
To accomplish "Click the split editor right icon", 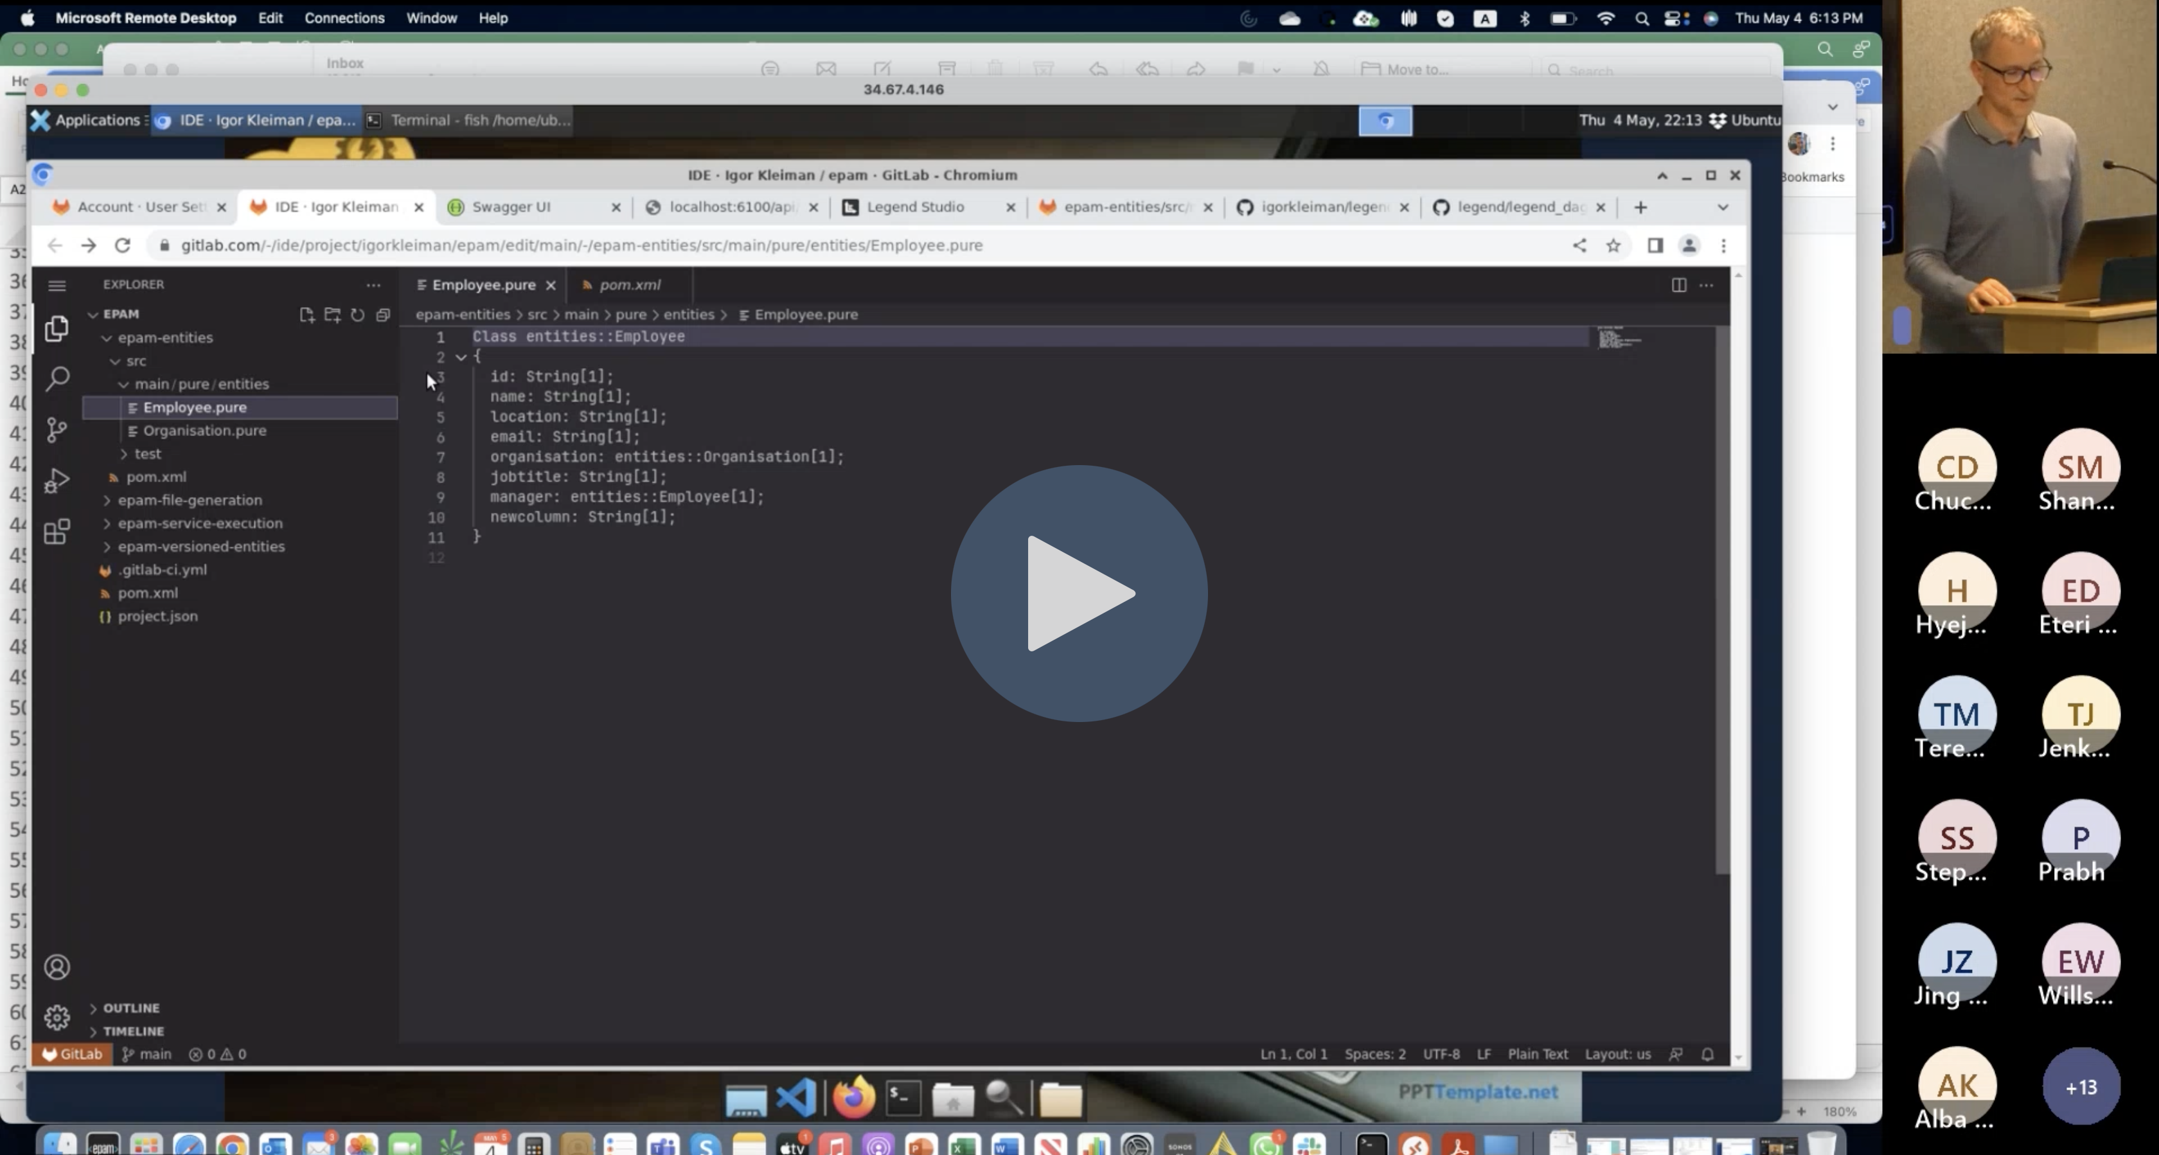I will click(1679, 285).
